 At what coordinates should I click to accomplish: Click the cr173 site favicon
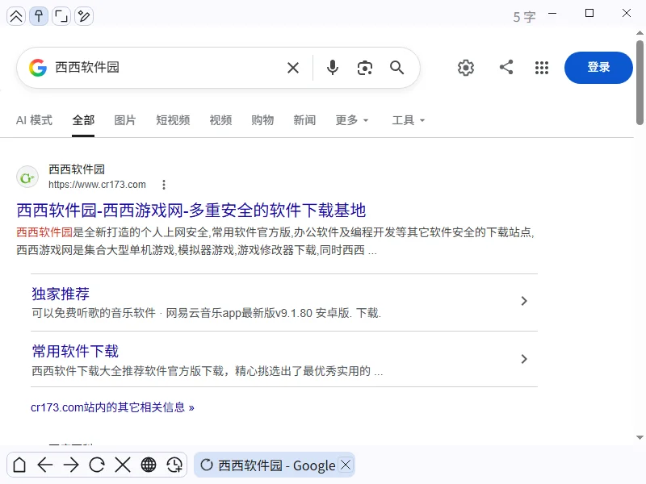point(27,177)
